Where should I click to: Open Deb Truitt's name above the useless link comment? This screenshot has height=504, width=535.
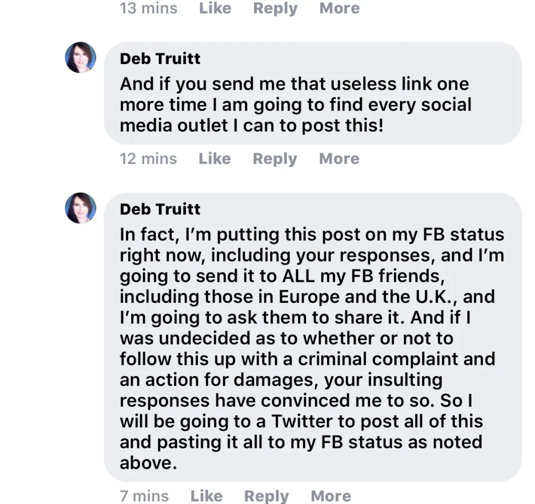[160, 59]
